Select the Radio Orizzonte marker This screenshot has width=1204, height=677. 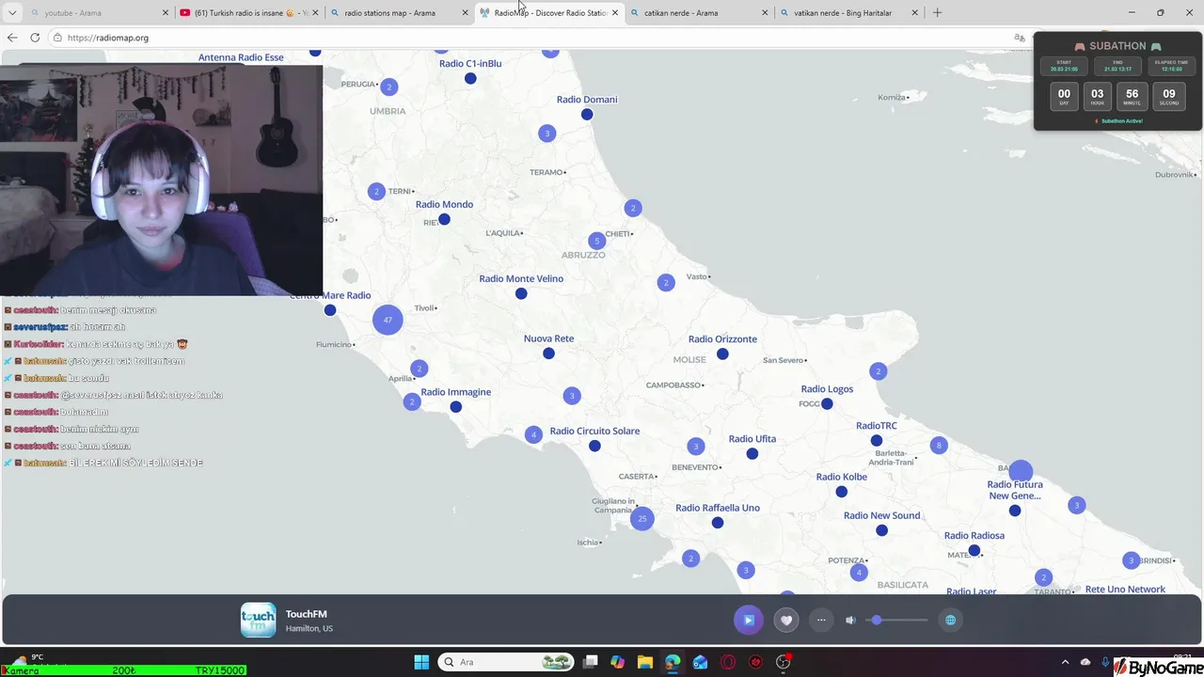(x=722, y=354)
